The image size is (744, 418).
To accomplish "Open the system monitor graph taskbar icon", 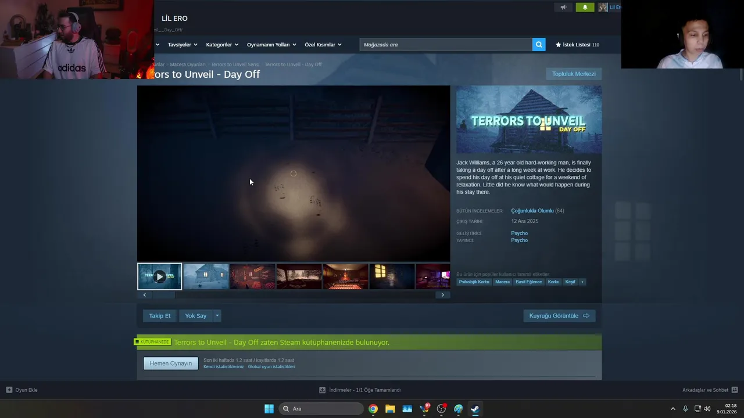I will (x=407, y=409).
